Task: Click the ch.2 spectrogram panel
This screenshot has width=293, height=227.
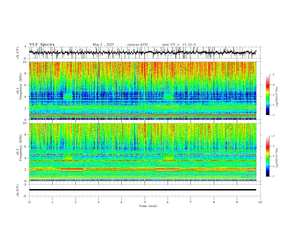Action: [x=142, y=152]
